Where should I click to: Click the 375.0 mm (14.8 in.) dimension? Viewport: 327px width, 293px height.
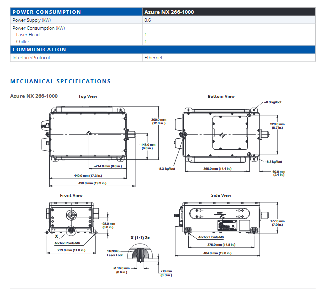tap(221, 244)
